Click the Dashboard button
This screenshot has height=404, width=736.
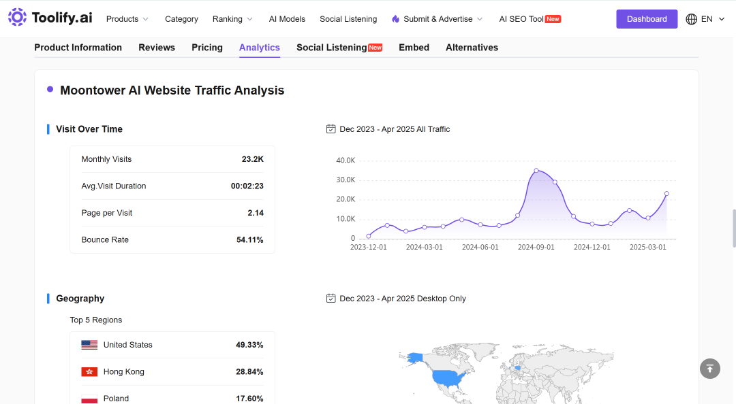tap(647, 19)
